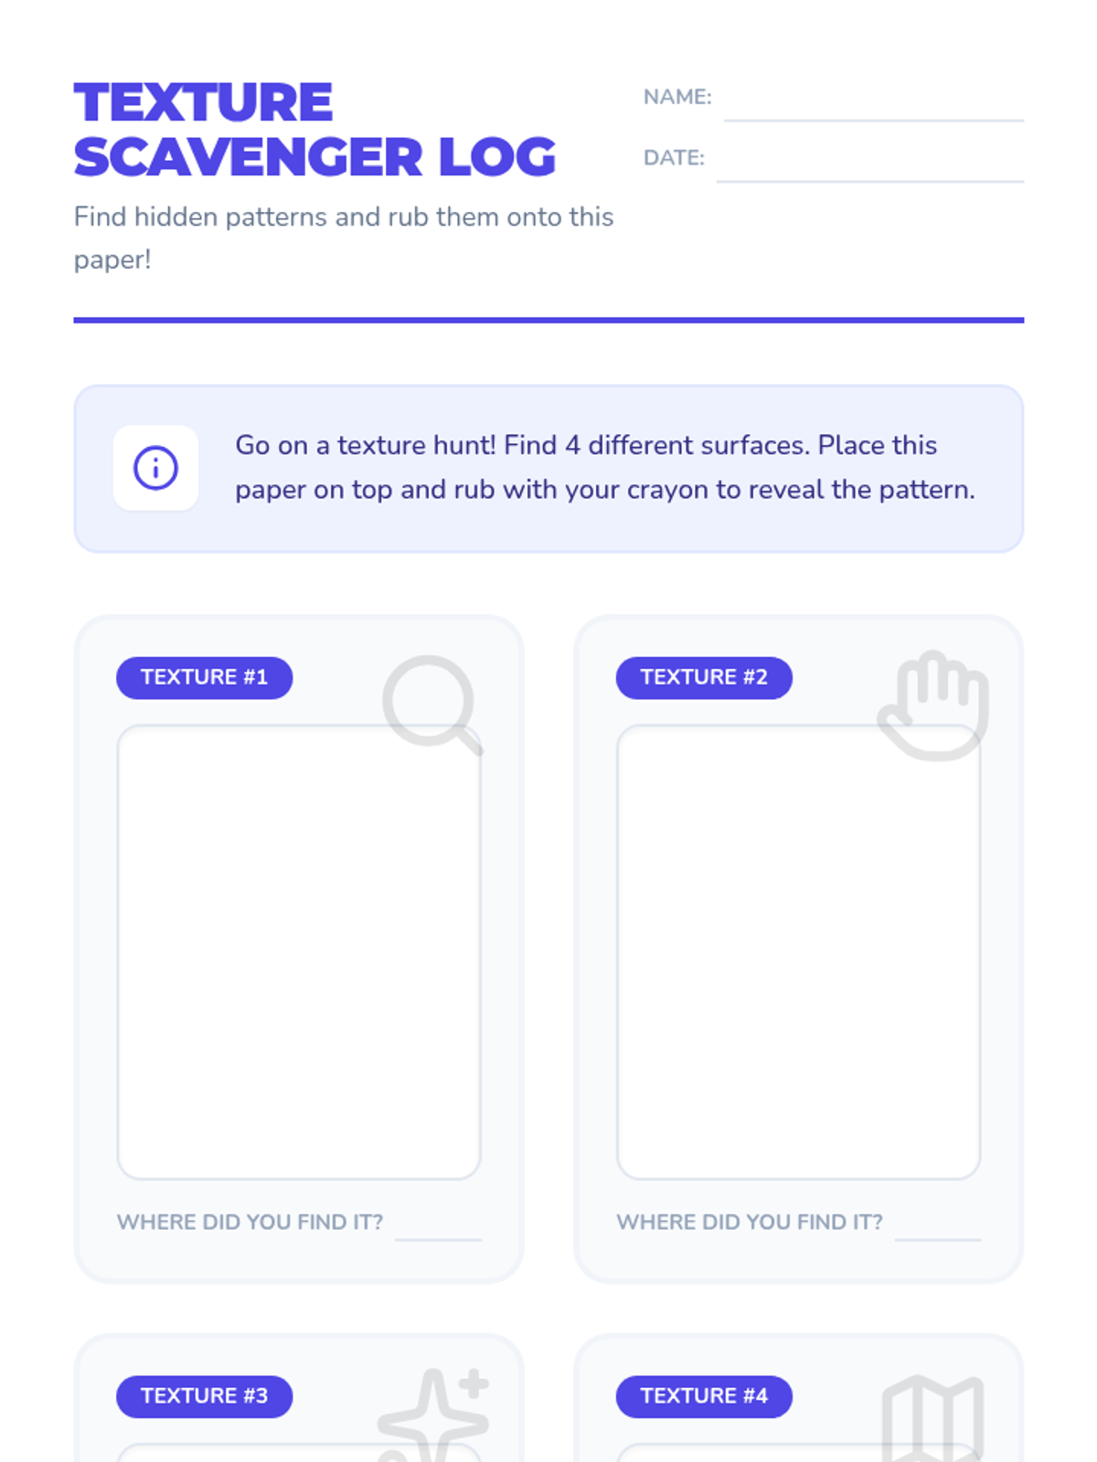This screenshot has width=1097, height=1462.
Task: Select the TEXTURE #1 badge
Action: (x=204, y=677)
